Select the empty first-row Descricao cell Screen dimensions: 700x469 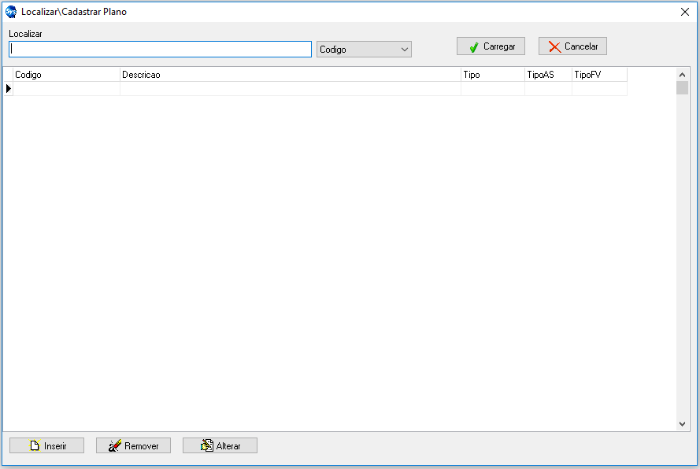click(x=290, y=89)
